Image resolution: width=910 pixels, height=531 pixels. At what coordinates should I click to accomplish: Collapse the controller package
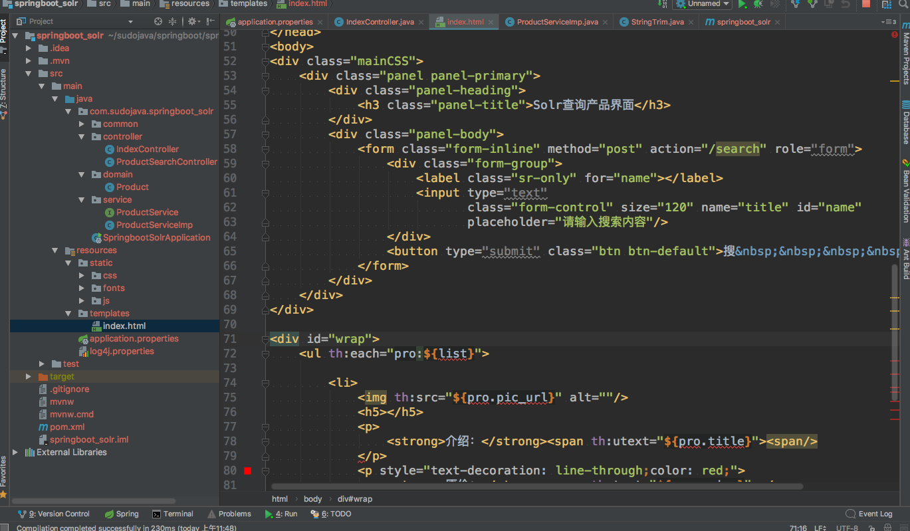pyautogui.click(x=81, y=136)
